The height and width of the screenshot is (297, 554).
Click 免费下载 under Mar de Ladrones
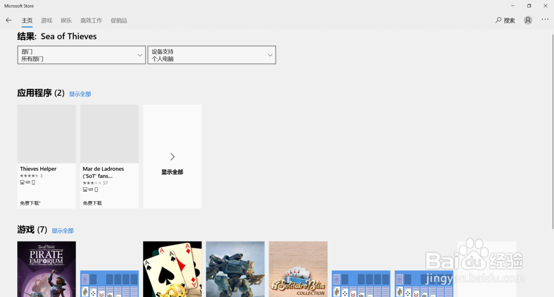pyautogui.click(x=92, y=203)
